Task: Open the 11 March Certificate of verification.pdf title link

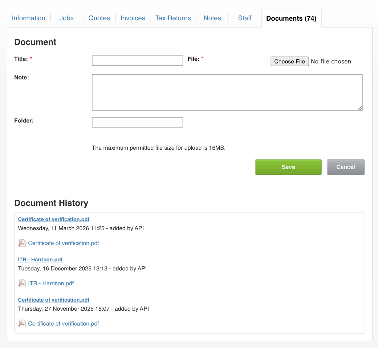Action: (53, 219)
